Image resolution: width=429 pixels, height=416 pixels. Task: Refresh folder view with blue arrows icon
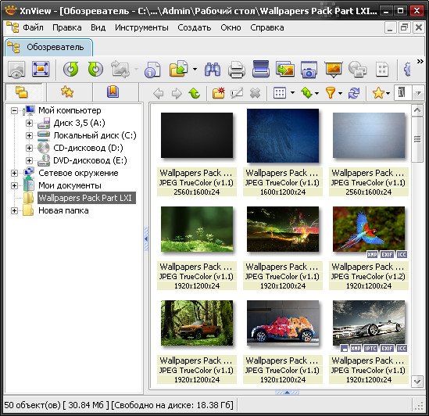pyautogui.click(x=354, y=93)
